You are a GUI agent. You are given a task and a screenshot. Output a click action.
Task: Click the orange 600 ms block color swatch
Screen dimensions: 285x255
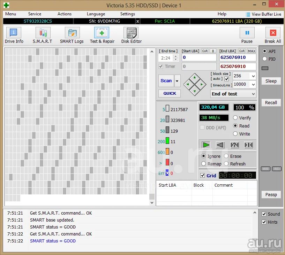click(167, 152)
